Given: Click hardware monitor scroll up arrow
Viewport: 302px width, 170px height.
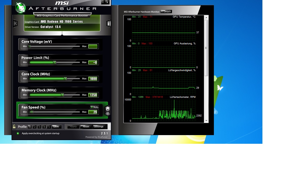Looking at the screenshot, I should coord(206,18).
